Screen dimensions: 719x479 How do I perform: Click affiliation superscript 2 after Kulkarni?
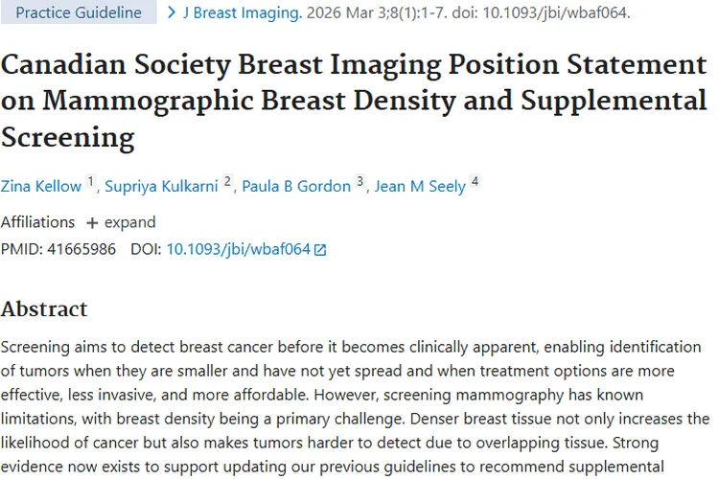[228, 181]
